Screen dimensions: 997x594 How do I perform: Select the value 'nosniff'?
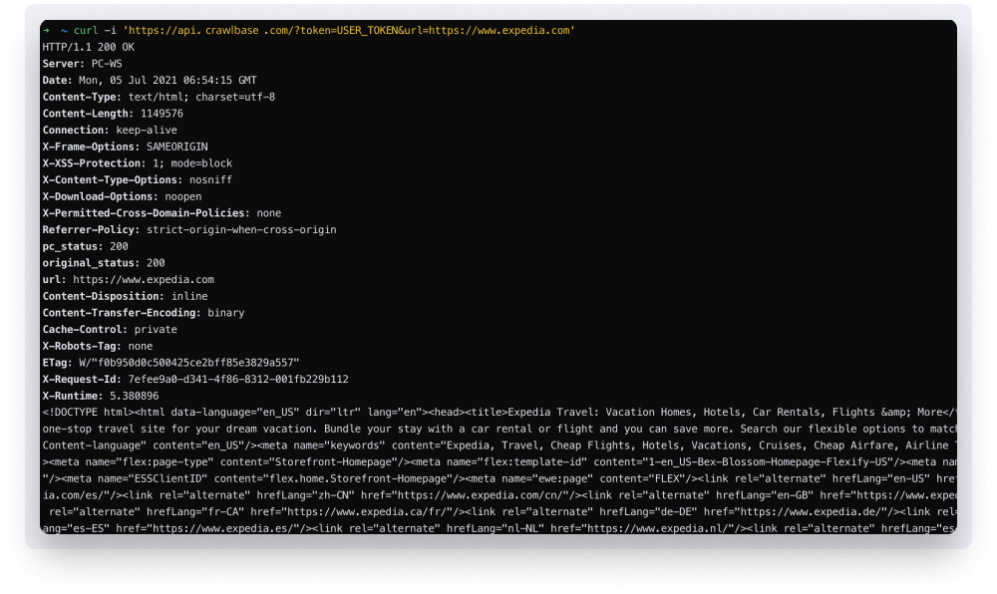pos(211,179)
